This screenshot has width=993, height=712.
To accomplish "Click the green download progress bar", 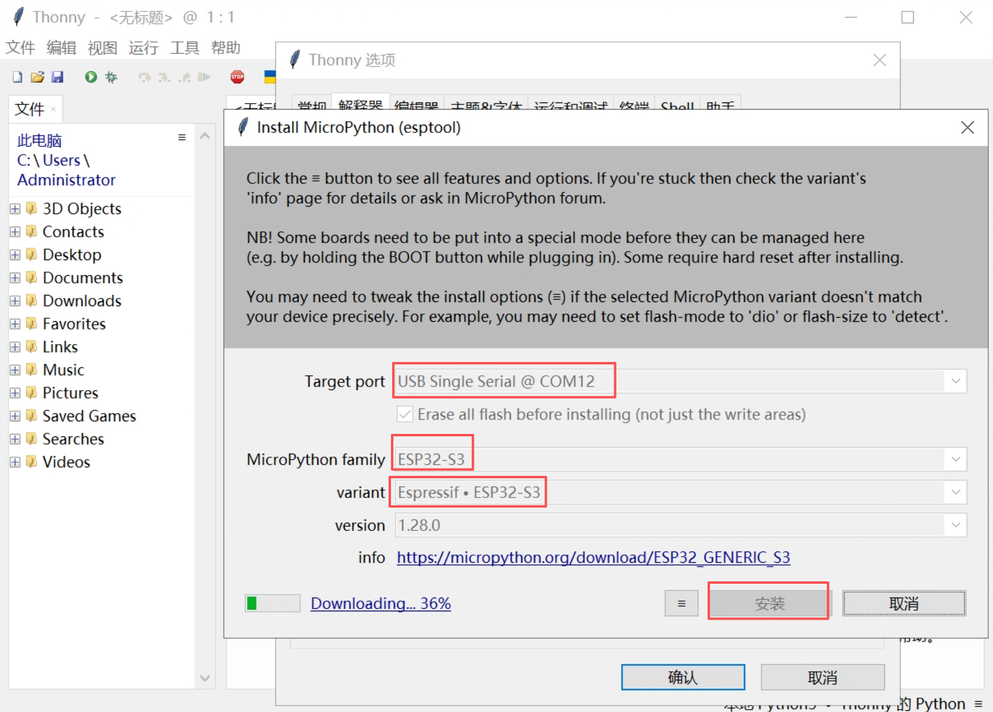I will coord(273,603).
